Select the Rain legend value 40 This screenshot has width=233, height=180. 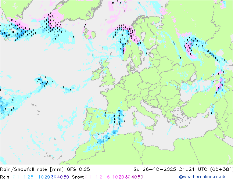click(60, 177)
